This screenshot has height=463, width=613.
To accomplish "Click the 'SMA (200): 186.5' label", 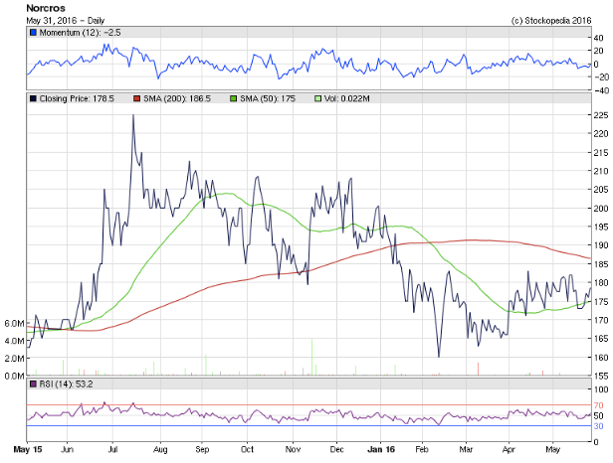I will click(x=177, y=98).
